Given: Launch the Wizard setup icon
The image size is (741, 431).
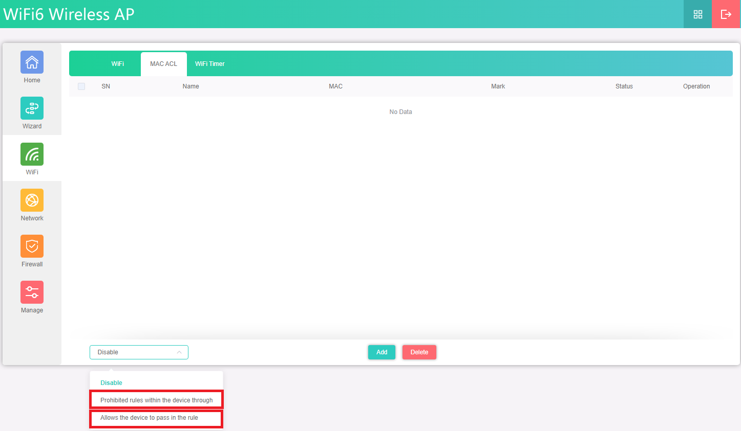Looking at the screenshot, I should (32, 108).
